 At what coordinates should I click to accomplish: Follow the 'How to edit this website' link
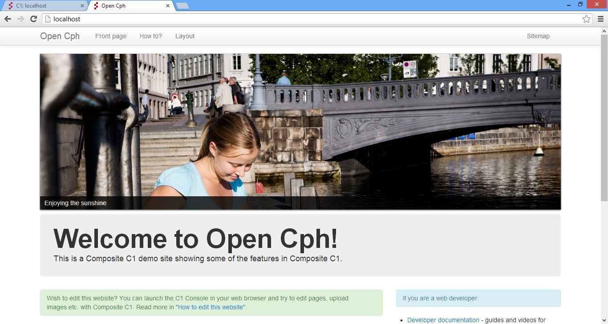tap(211, 307)
